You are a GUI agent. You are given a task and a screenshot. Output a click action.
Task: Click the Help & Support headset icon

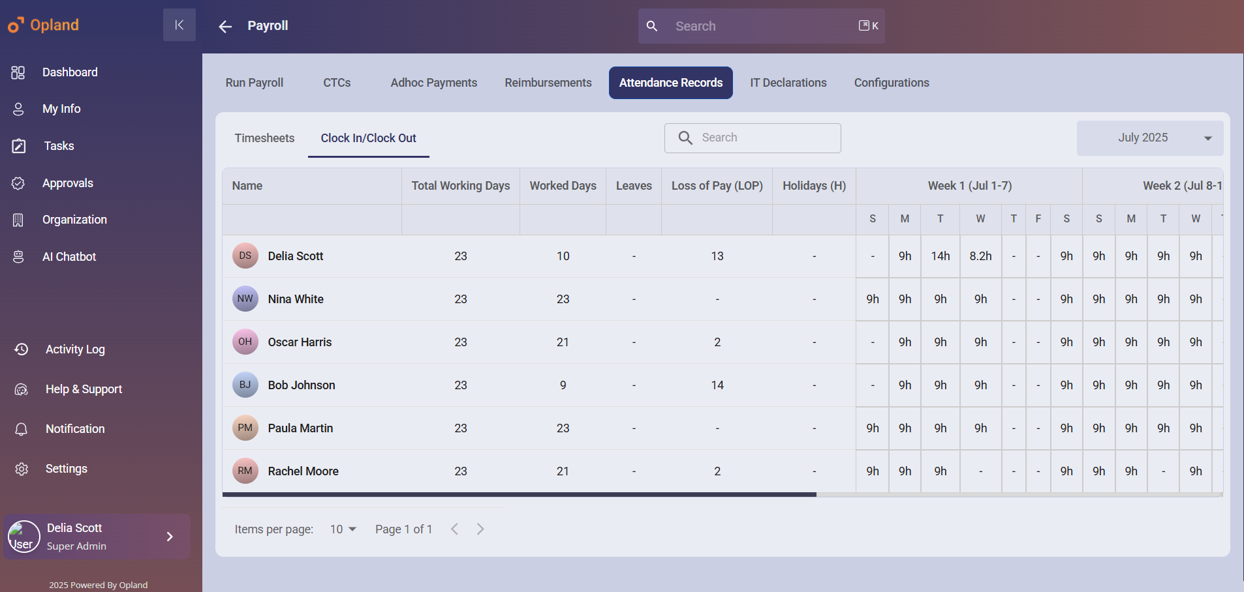tap(22, 389)
